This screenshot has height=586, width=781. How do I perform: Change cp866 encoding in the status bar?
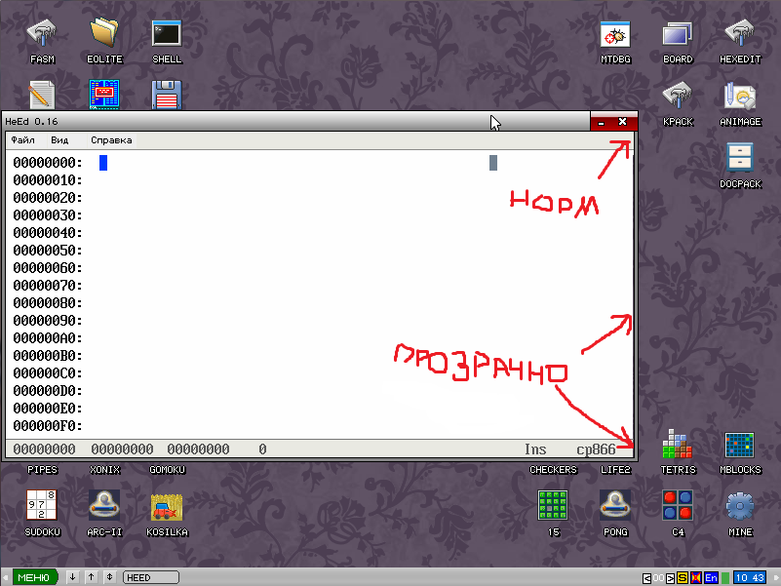point(595,449)
